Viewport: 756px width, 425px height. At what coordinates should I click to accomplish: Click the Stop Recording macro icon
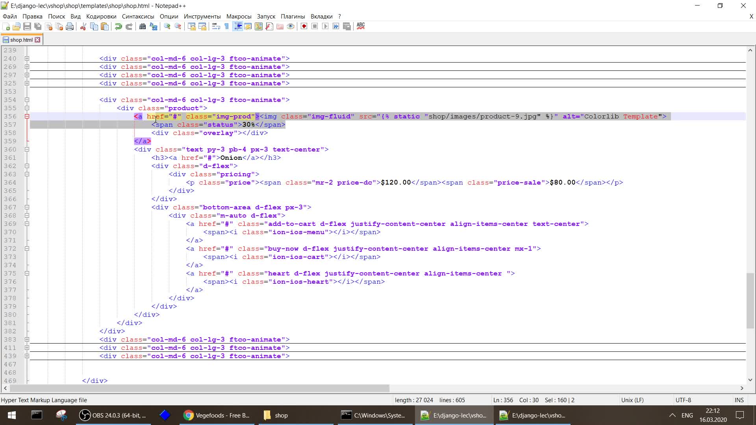pos(315,26)
